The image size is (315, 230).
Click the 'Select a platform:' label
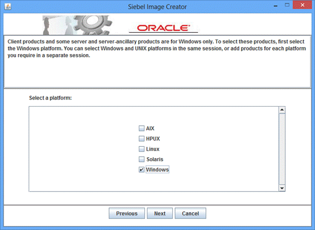(x=50, y=98)
